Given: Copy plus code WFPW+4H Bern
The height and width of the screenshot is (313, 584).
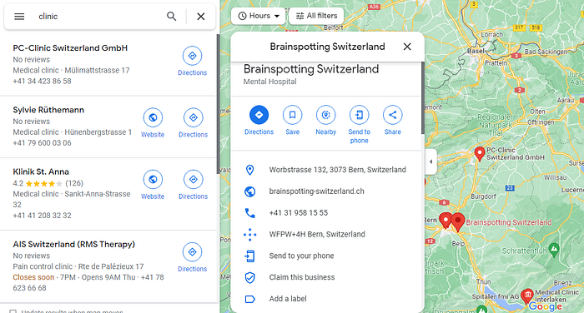Looking at the screenshot, I should [x=317, y=234].
